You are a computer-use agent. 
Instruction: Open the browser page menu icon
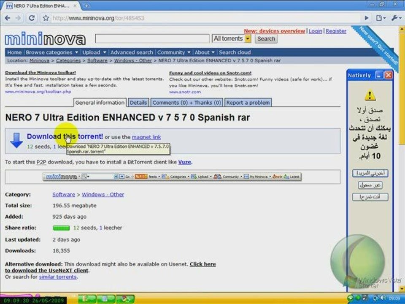pos(380,18)
